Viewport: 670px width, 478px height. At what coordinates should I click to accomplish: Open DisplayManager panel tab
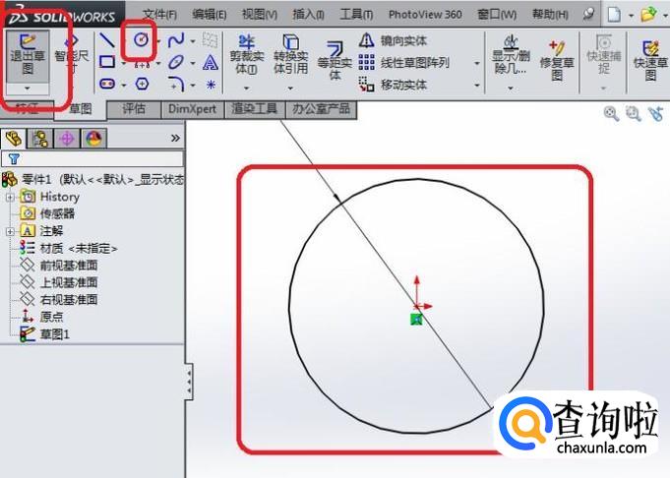pos(93,139)
